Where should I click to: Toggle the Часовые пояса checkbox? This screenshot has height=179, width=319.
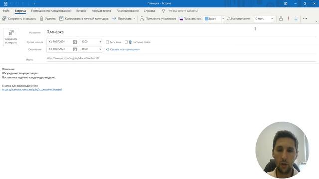pyautogui.click(x=126, y=42)
